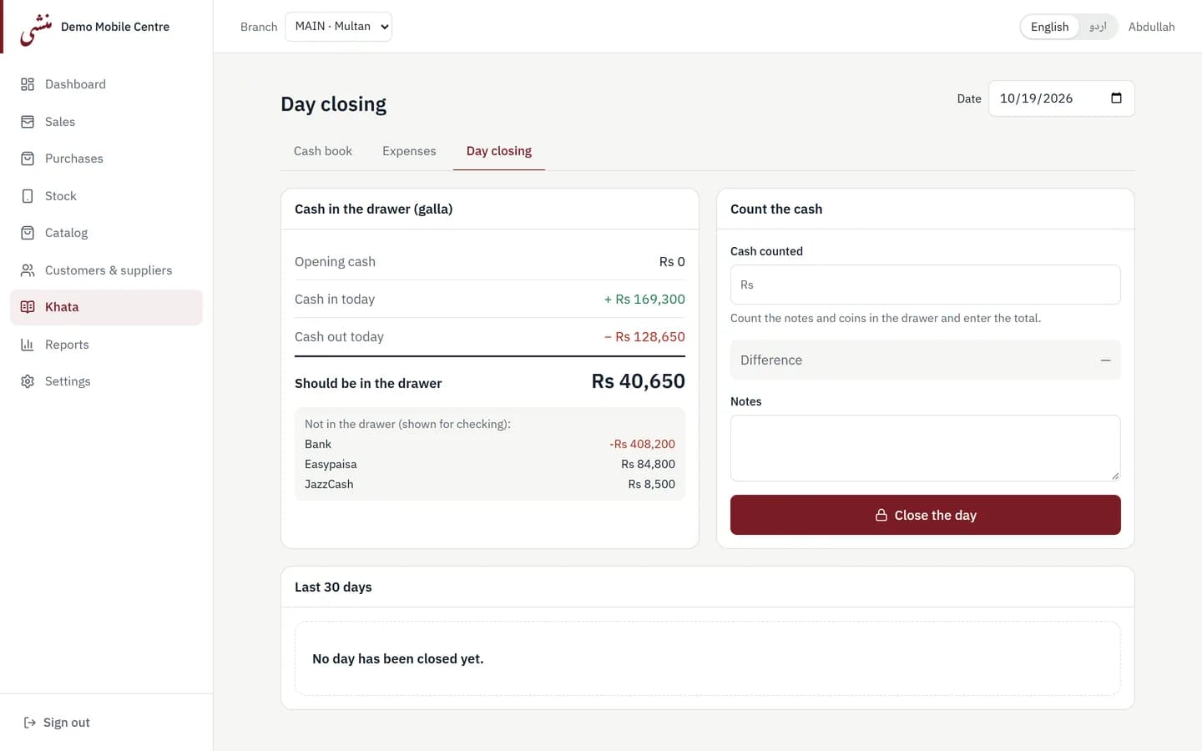
Task: Click the Purchases bag icon
Action: point(28,159)
